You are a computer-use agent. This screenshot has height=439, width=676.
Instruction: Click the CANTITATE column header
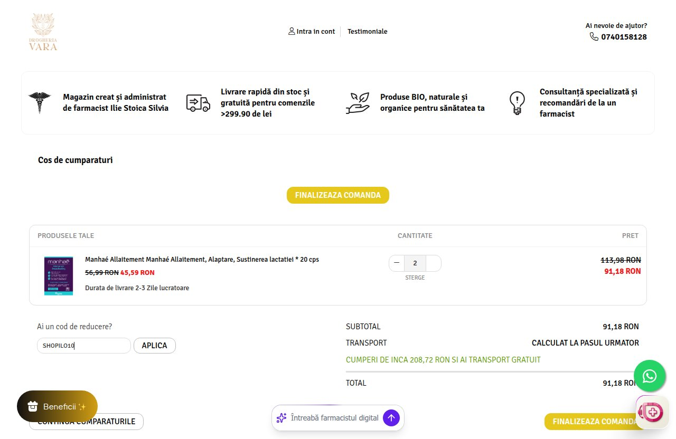[x=415, y=236]
